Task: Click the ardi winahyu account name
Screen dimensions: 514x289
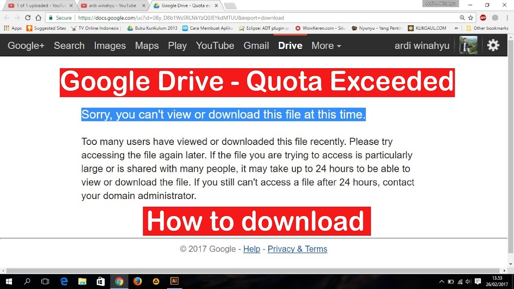Action: [422, 46]
